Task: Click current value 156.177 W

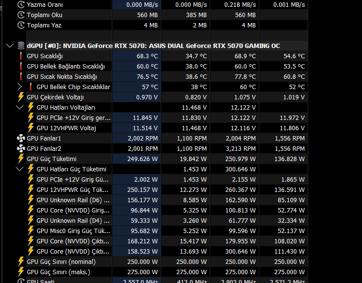Action: tap(143, 200)
